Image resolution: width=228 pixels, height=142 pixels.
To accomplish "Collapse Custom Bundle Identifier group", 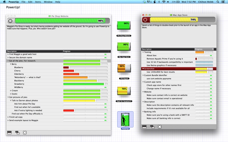I will tap(143, 75).
